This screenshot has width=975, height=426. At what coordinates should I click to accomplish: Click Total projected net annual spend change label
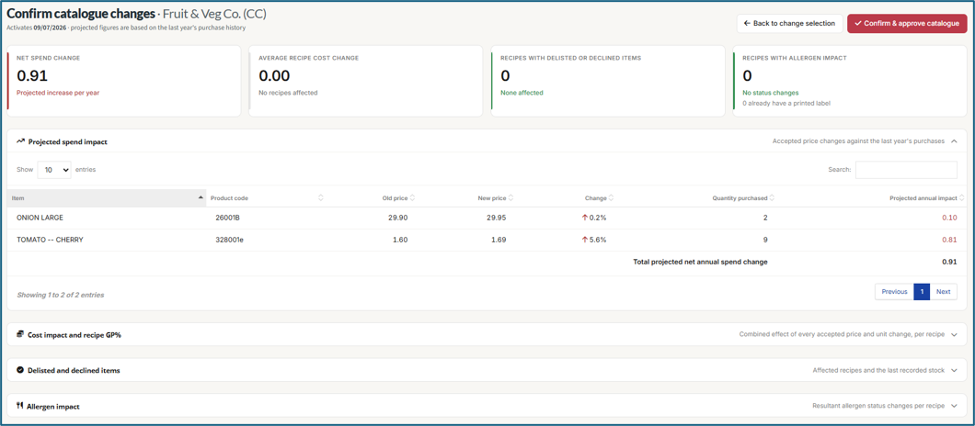pyautogui.click(x=700, y=262)
